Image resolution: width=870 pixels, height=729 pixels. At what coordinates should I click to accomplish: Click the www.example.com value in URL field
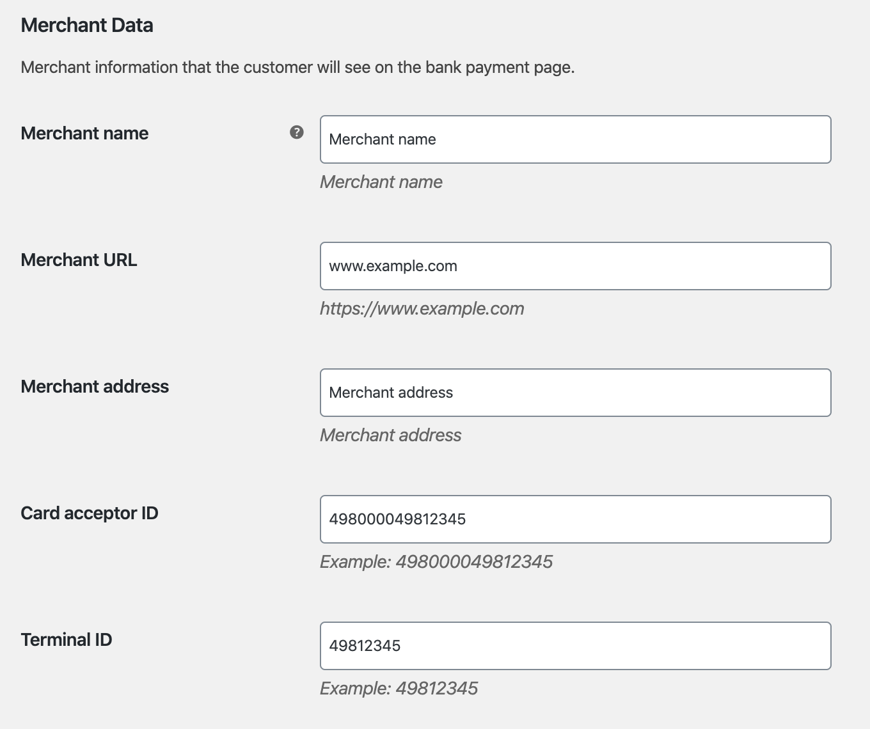tap(393, 266)
